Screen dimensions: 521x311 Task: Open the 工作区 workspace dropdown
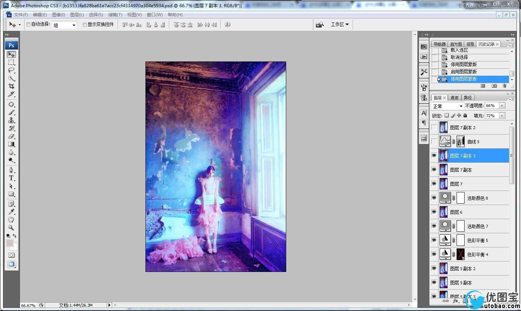(340, 25)
